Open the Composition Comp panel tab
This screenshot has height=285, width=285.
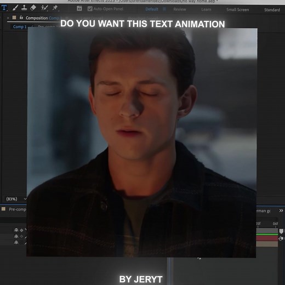click(43, 18)
